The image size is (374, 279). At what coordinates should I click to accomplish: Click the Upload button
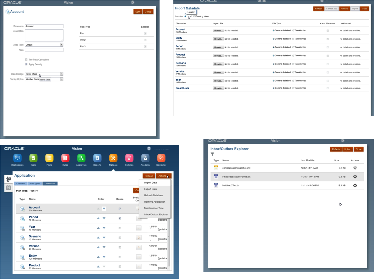[x=348, y=149]
